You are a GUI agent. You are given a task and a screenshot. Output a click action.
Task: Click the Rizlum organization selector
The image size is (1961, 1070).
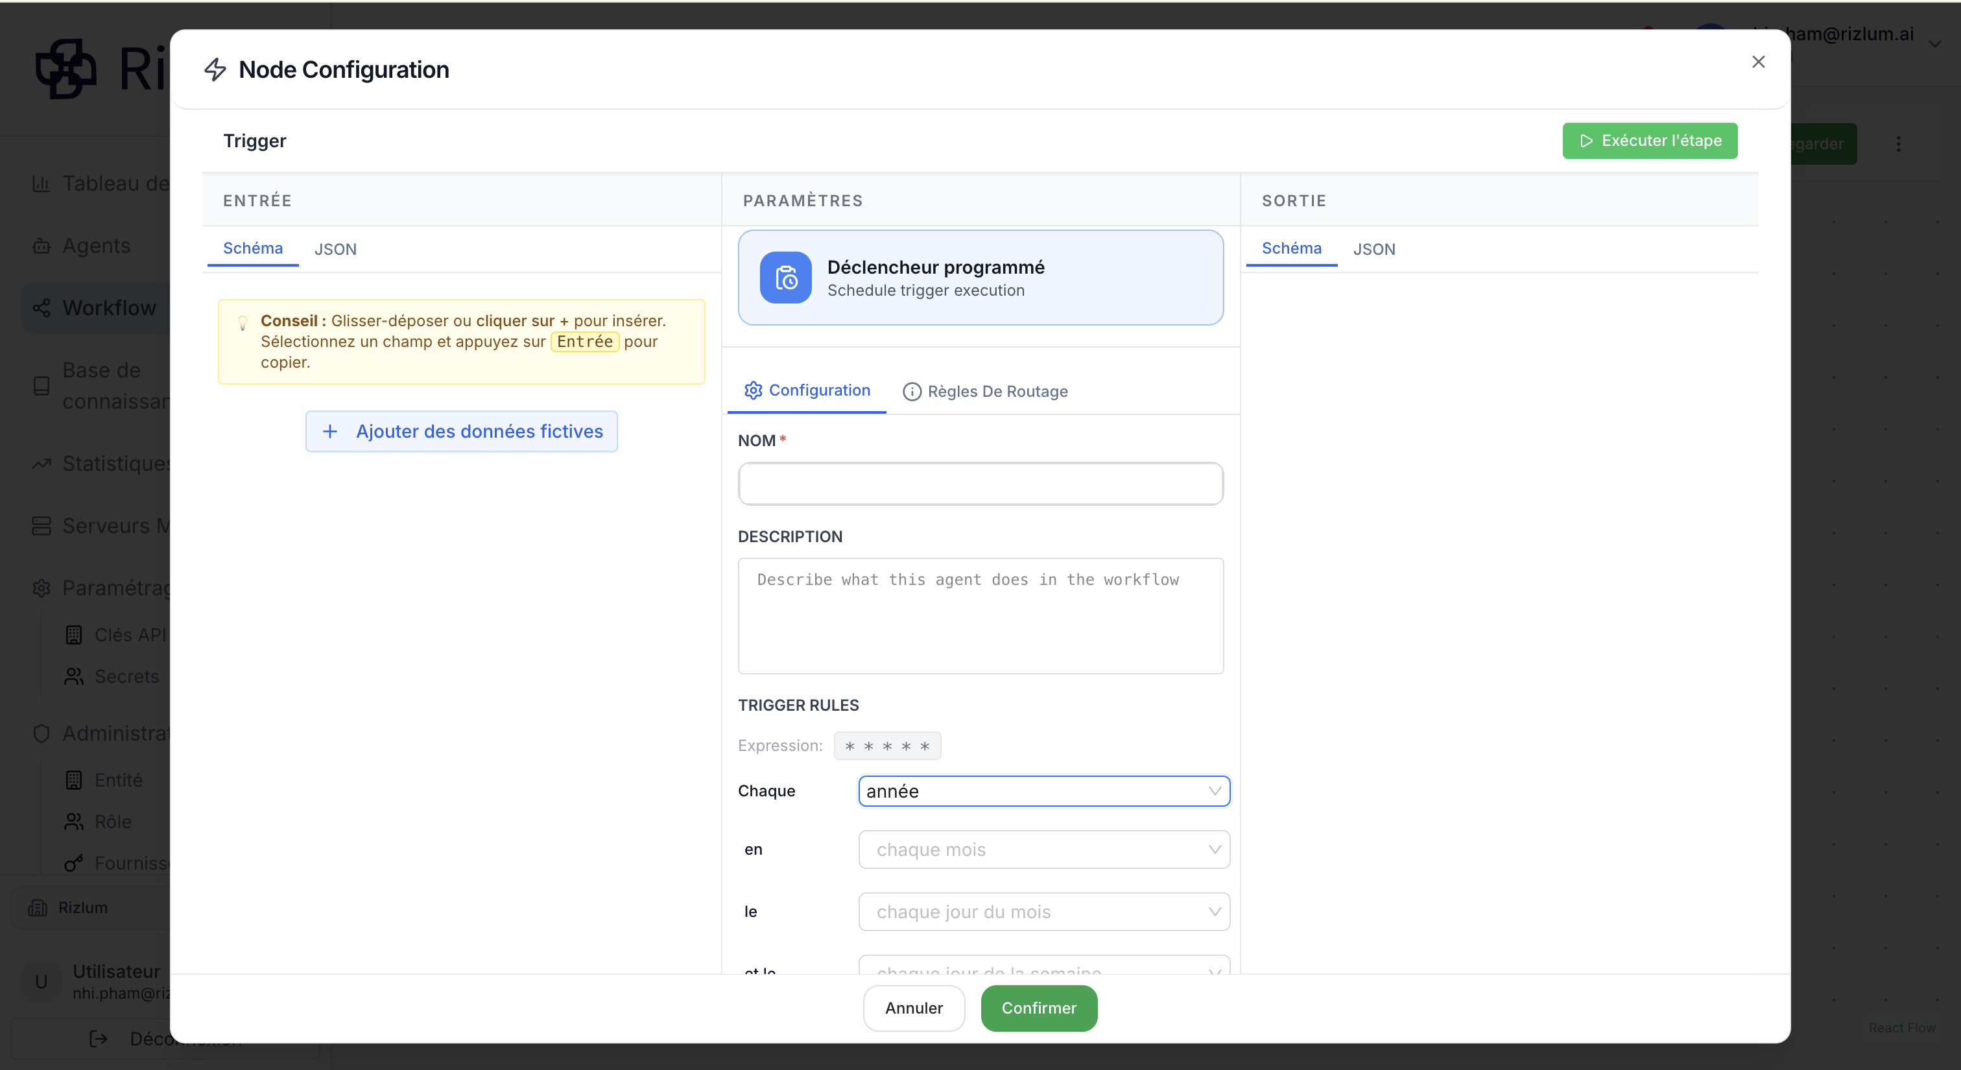click(91, 908)
